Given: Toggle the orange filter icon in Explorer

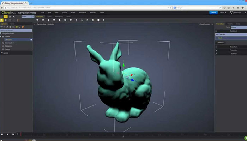Looking at the screenshot, I should [23, 27].
